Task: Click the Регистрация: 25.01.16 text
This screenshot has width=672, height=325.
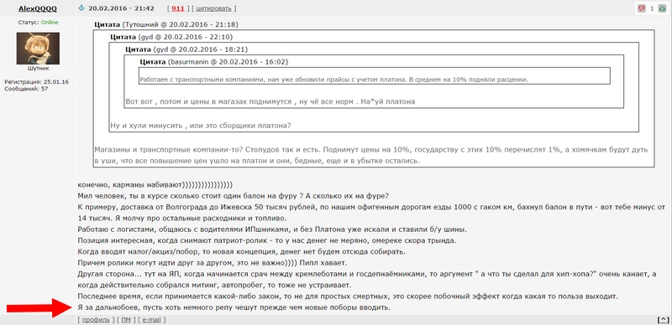Action: 37,82
